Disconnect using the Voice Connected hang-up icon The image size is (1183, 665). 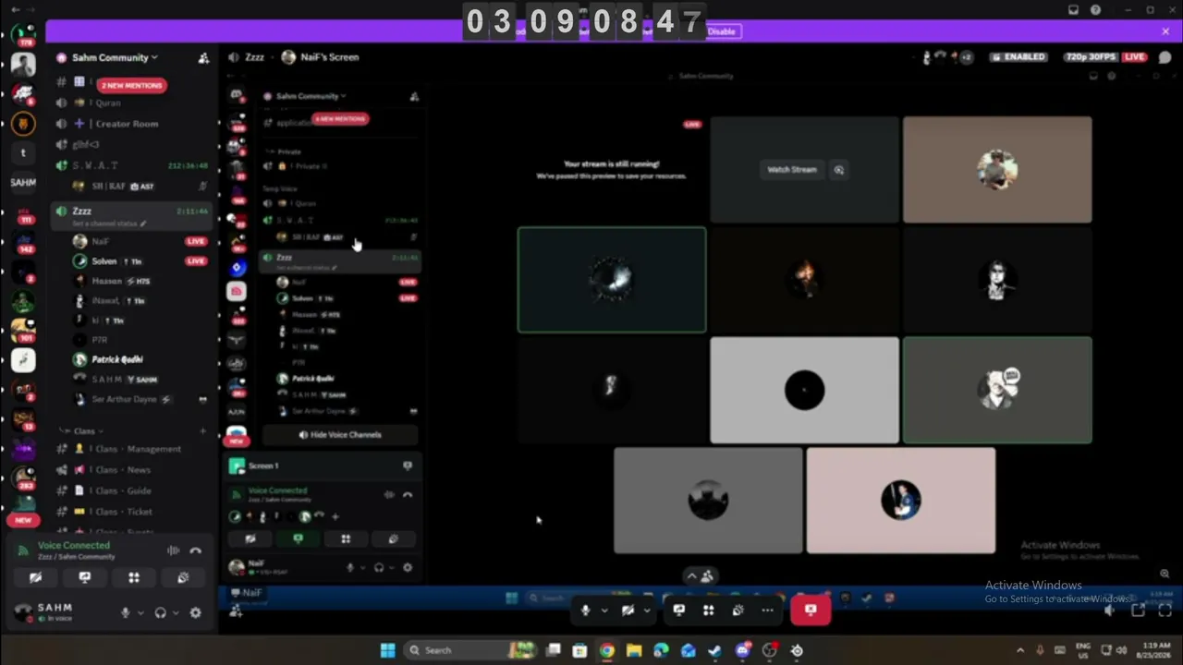tap(195, 550)
